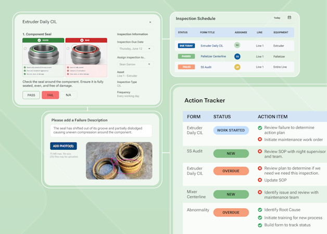327x234 pixels.
Task: Close the Extruder Daily CIL dialog
Action: (150, 22)
